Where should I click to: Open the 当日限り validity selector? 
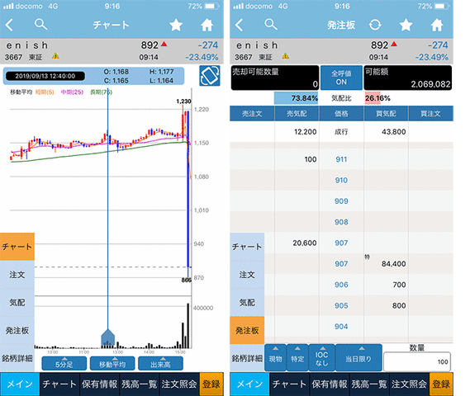(x=358, y=357)
